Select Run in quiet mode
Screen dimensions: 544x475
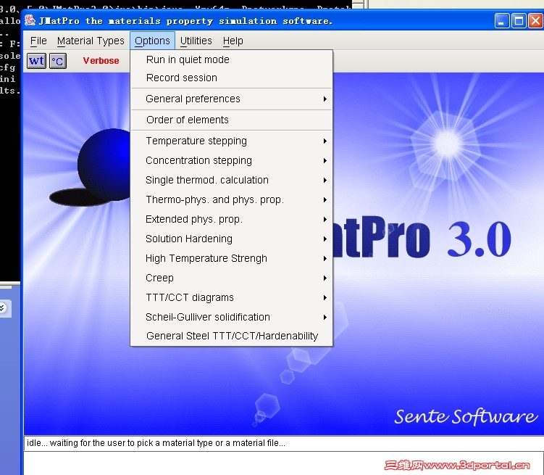click(231, 59)
